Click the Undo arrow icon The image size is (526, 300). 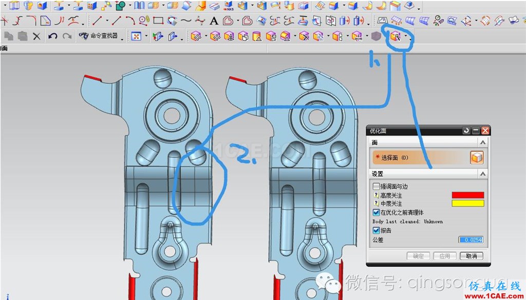(x=52, y=36)
